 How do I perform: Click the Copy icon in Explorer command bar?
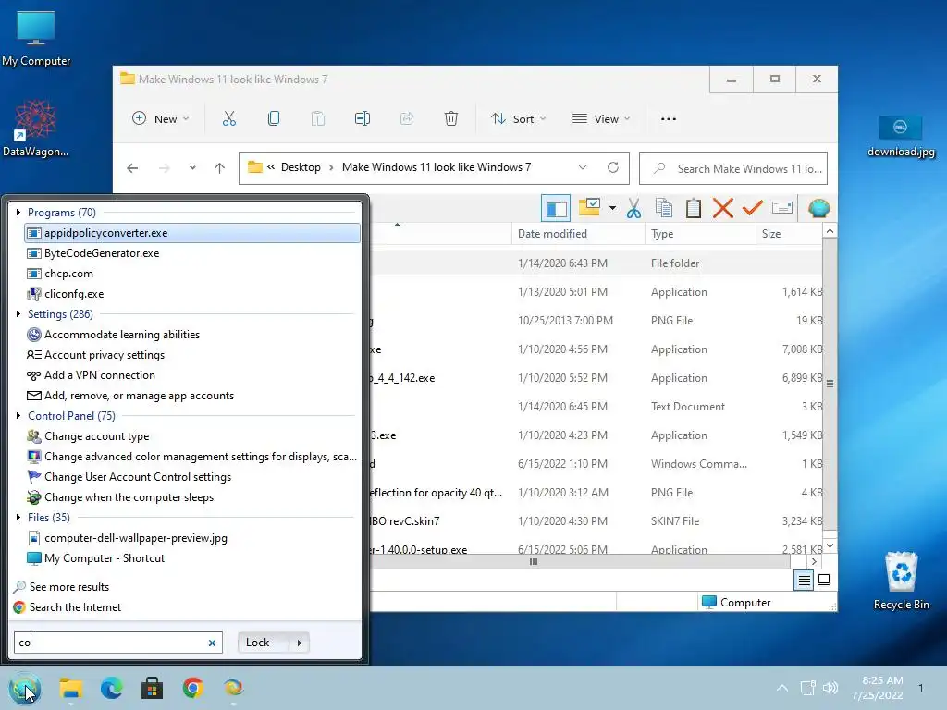pos(274,119)
